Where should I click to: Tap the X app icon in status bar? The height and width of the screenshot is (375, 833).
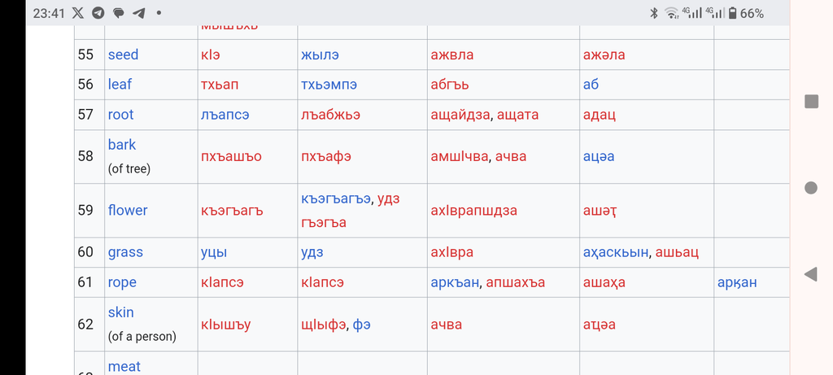click(77, 13)
